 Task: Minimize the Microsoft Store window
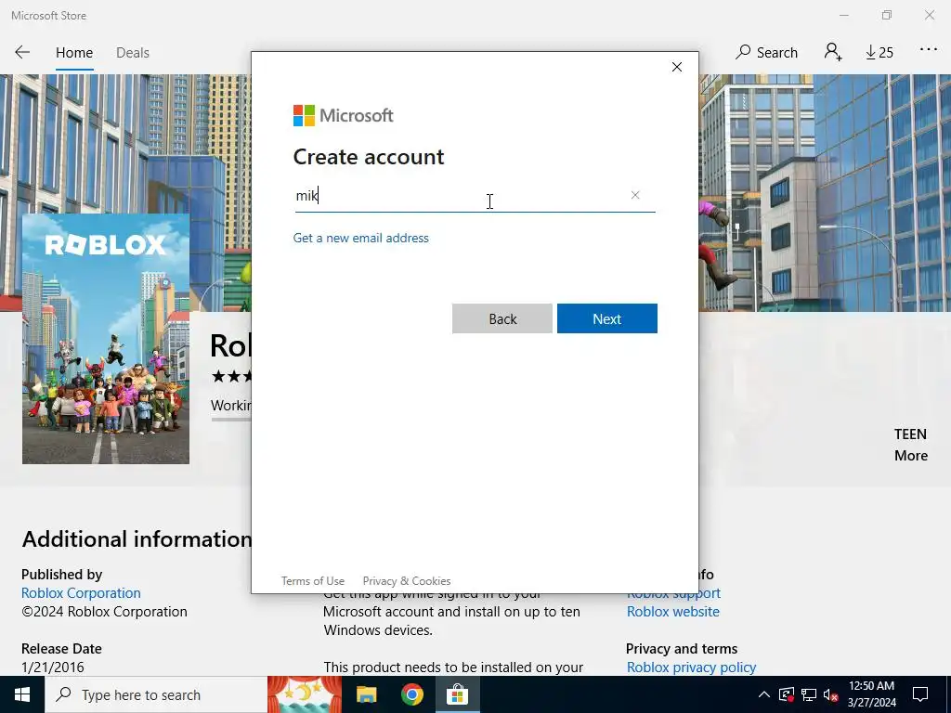(x=843, y=15)
